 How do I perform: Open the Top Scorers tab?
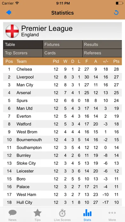click(23, 53)
